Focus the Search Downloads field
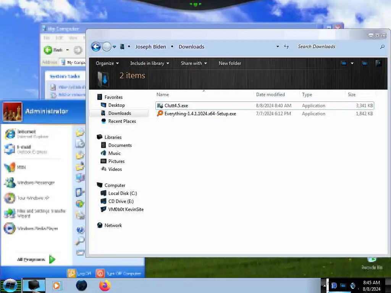The image size is (391, 293). [x=338, y=47]
